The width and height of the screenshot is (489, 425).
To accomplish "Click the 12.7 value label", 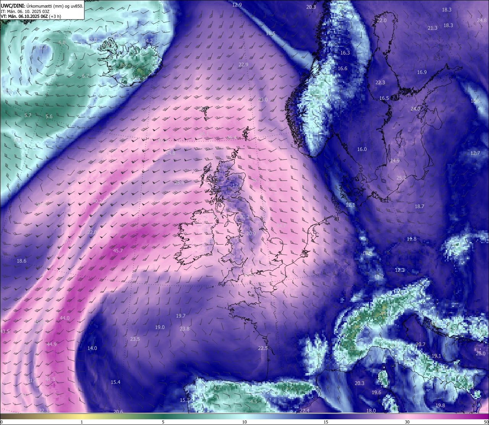I will (475, 153).
